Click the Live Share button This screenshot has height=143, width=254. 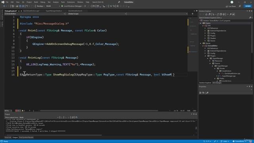coord(231,6)
